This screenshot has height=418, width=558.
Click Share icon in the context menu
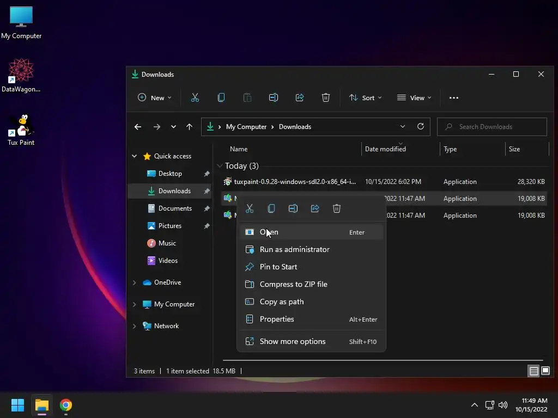pos(315,208)
